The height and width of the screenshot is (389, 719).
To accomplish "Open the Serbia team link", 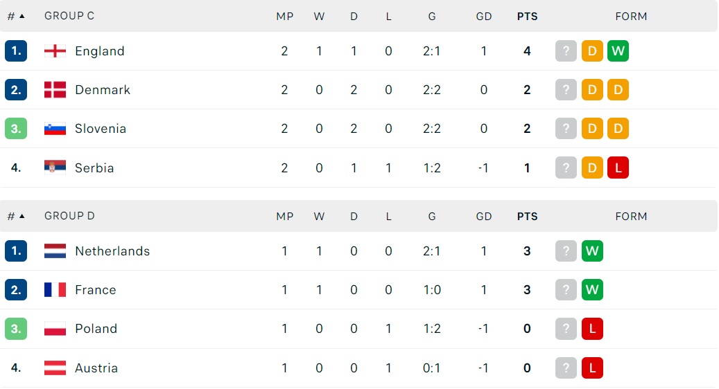I will pos(94,168).
